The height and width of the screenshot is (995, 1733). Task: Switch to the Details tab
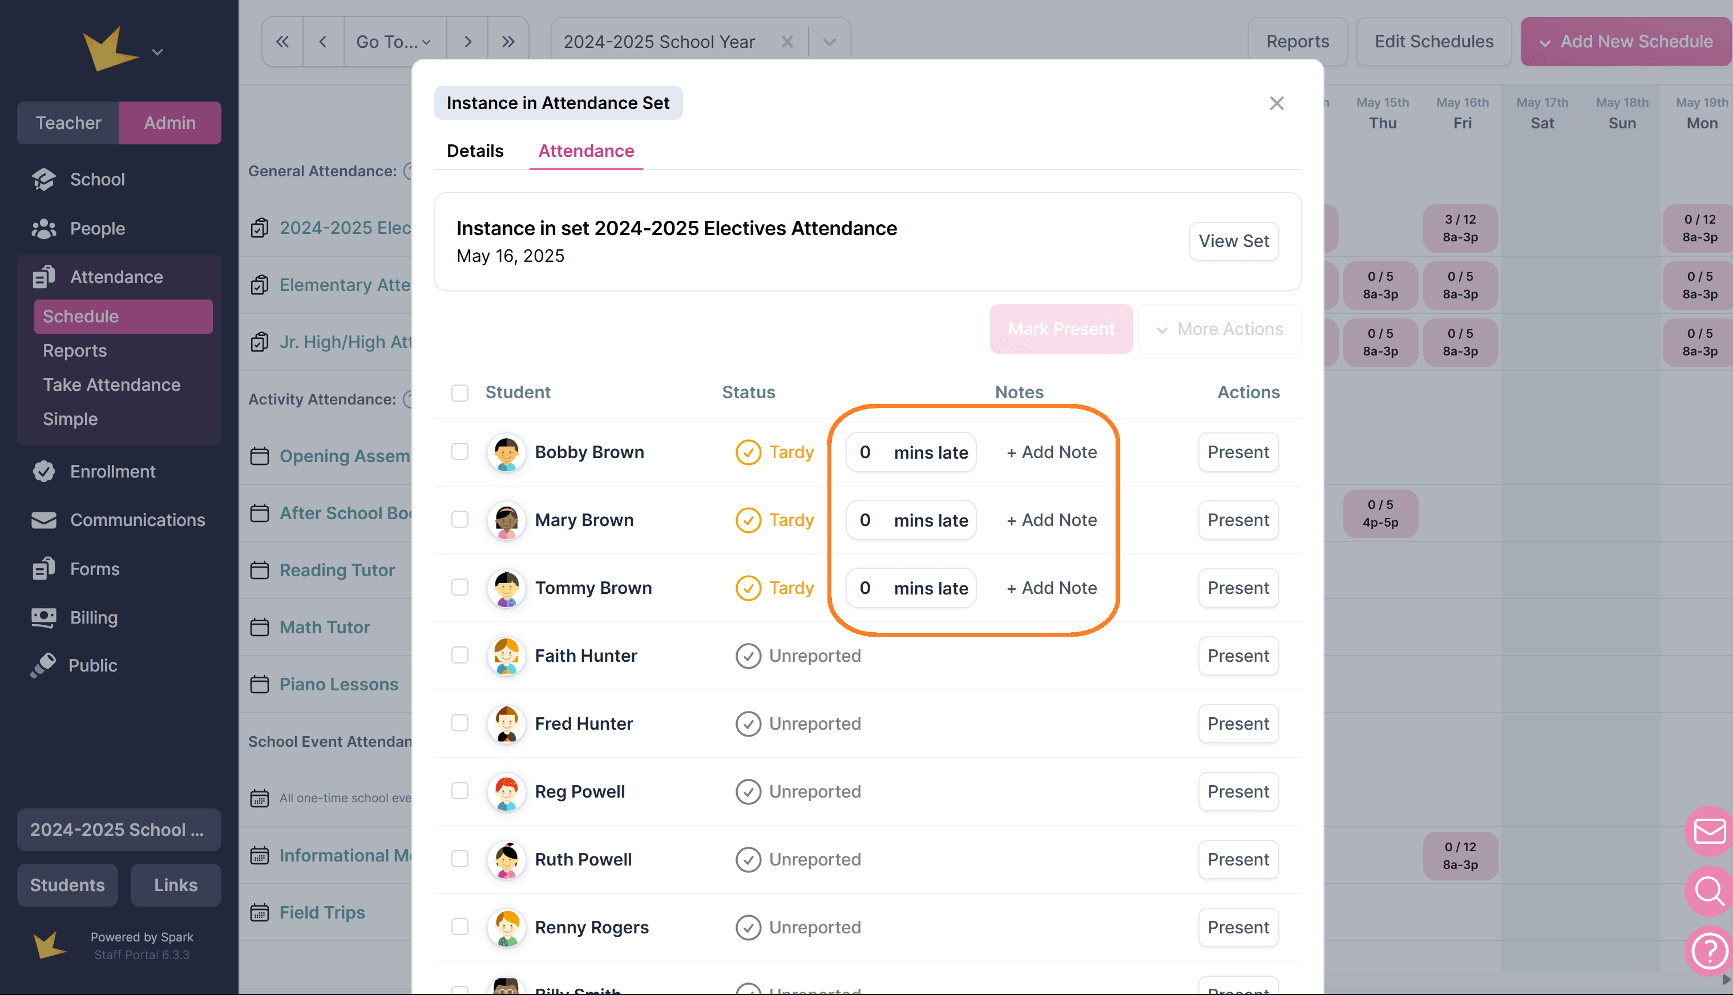pyautogui.click(x=475, y=151)
